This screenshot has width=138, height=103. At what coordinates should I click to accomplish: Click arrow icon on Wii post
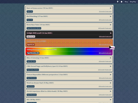[x=111, y=100]
